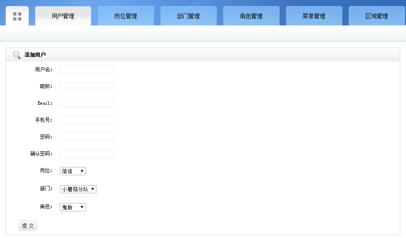Click the 手机号 input field
406x238 pixels.
click(x=87, y=120)
